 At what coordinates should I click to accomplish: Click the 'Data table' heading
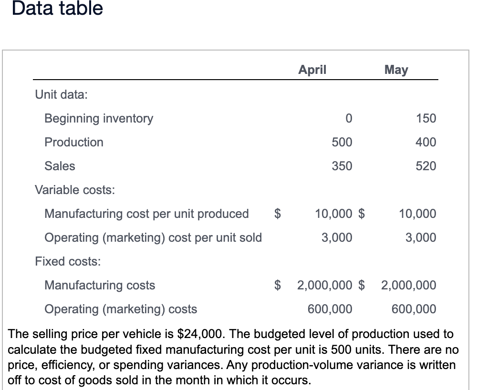pyautogui.click(x=57, y=8)
